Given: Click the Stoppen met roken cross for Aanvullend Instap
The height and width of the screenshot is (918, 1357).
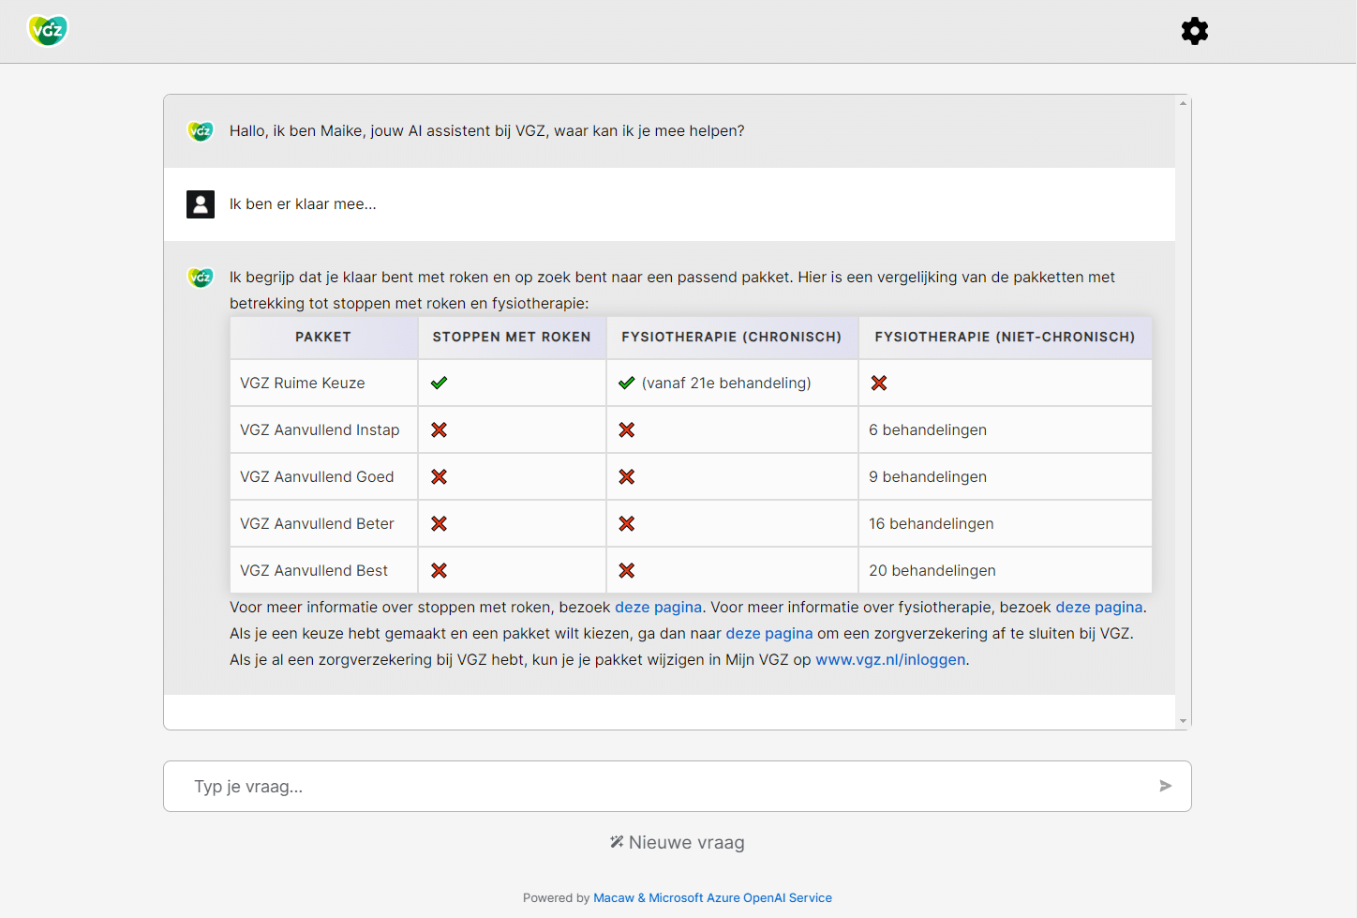Looking at the screenshot, I should point(439,429).
